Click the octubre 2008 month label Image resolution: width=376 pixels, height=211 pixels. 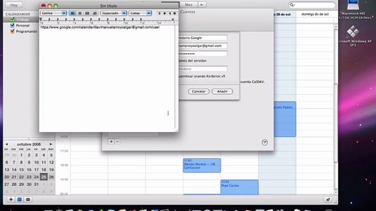[x=29, y=144]
